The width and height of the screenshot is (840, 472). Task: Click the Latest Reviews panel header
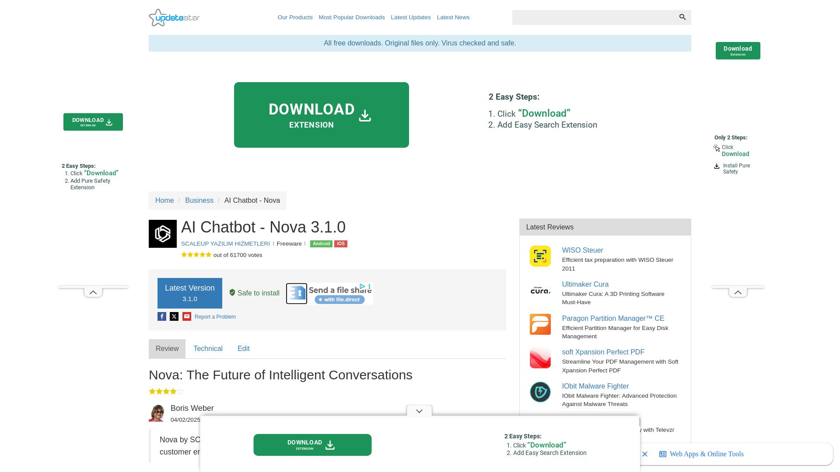pos(605,227)
